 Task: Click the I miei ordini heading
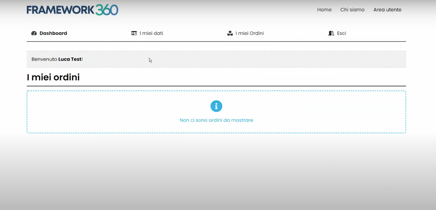click(x=53, y=77)
